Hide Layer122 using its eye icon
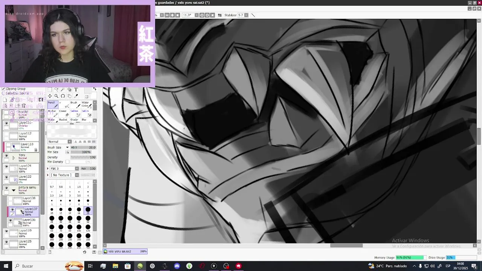482x271 pixels. (6, 177)
